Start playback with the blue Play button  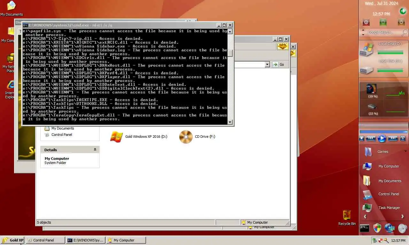[x=382, y=138]
